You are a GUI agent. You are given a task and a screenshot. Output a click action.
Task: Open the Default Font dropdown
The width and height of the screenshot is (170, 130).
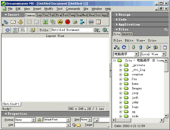click(x=68, y=120)
